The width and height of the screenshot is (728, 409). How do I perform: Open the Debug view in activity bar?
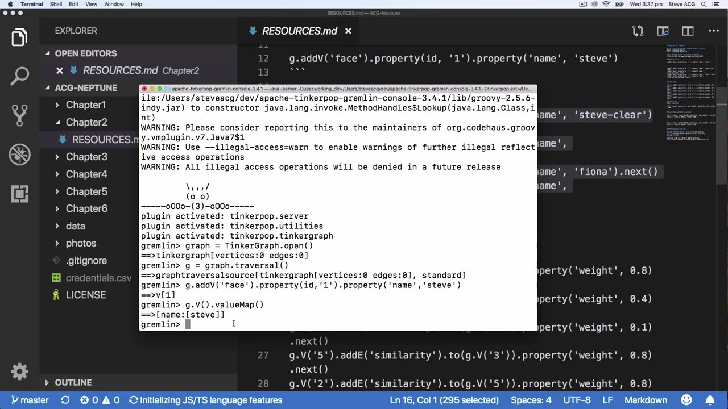point(19,155)
